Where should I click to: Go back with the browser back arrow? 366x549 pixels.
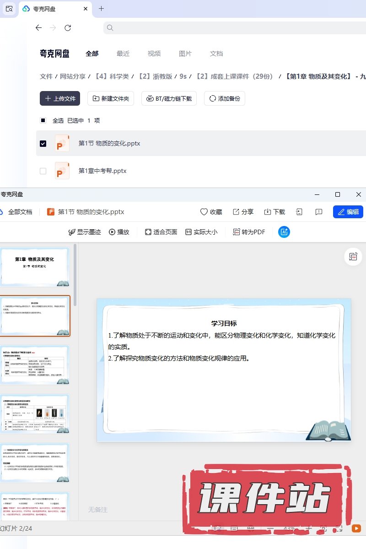pyautogui.click(x=38, y=28)
